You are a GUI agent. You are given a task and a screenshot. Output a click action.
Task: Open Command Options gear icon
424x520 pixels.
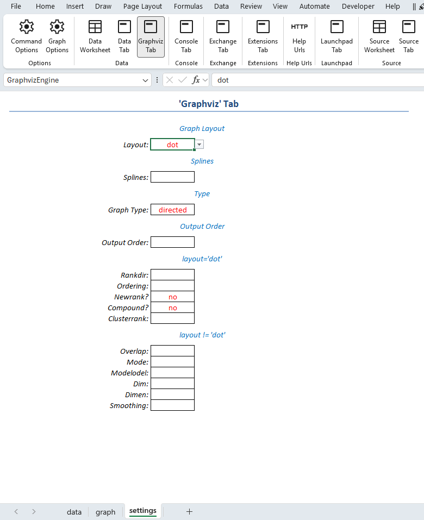(26, 36)
